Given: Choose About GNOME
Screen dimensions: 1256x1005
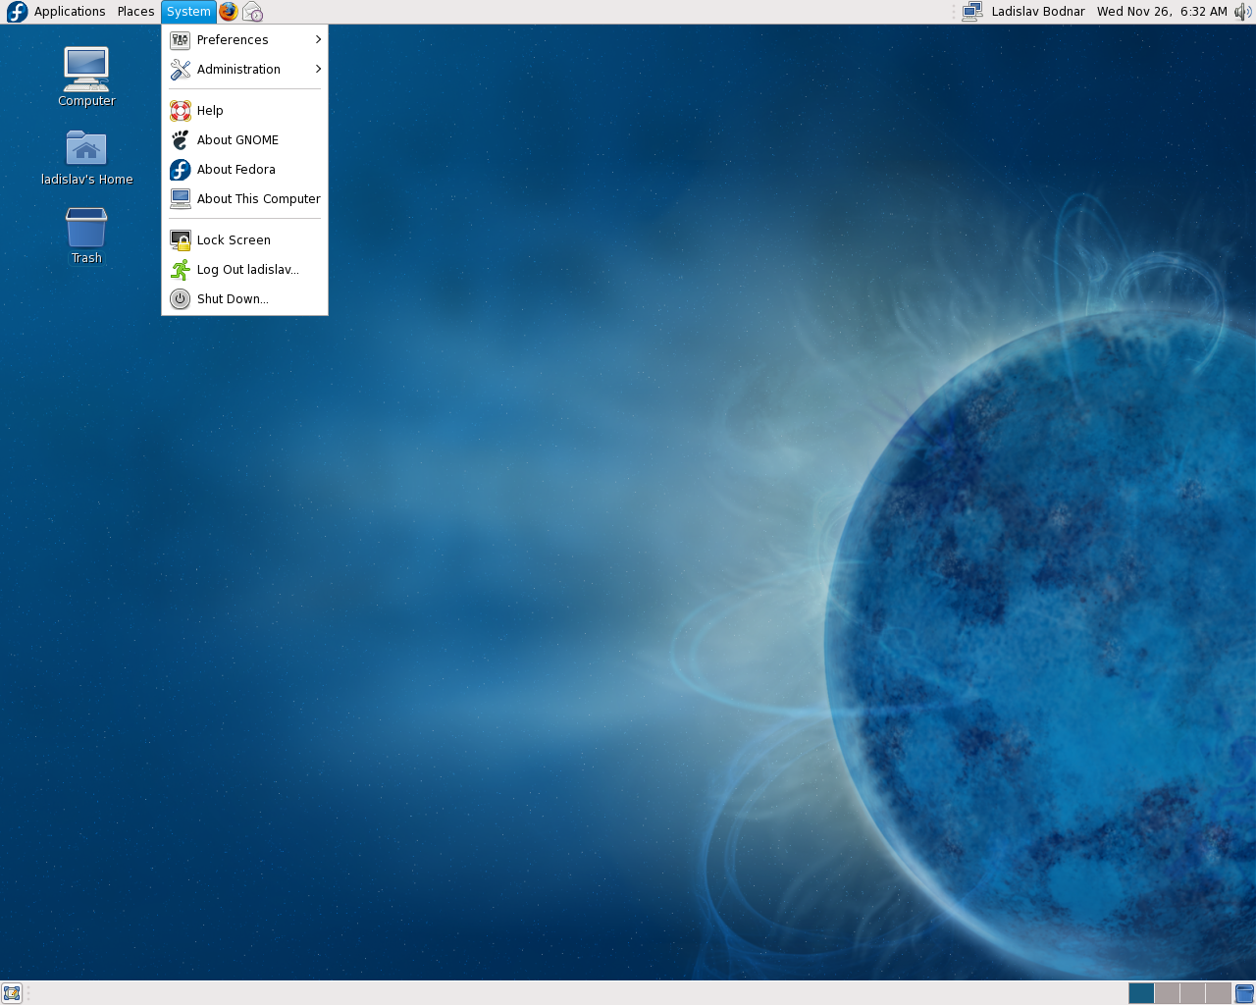Looking at the screenshot, I should [244, 140].
